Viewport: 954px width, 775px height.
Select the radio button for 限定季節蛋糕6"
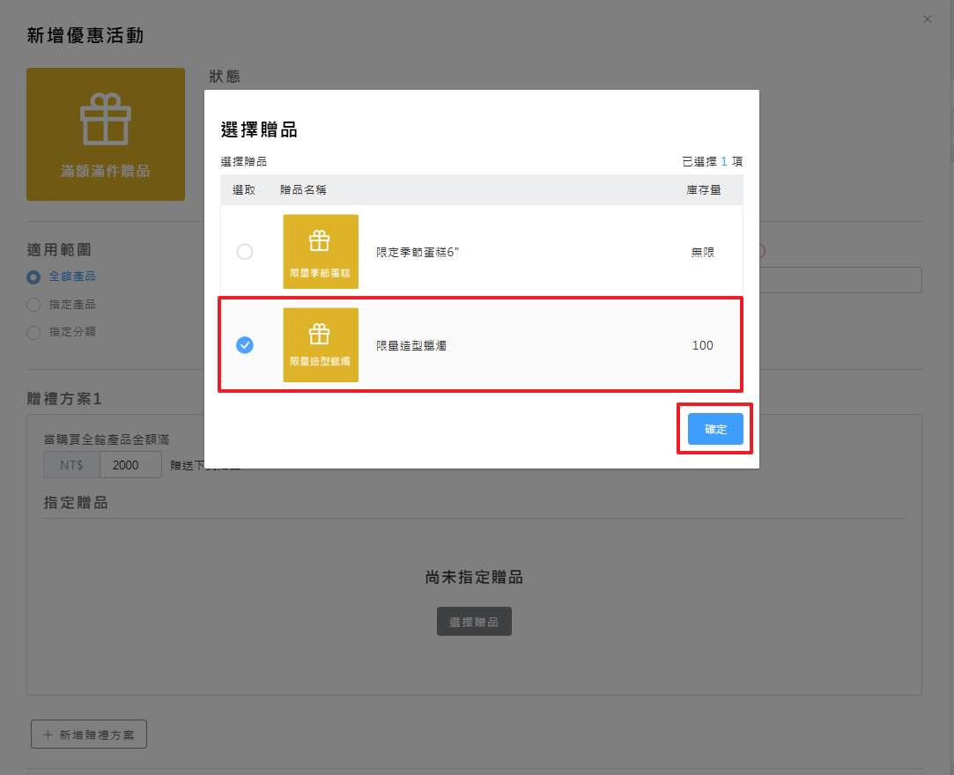pyautogui.click(x=245, y=252)
